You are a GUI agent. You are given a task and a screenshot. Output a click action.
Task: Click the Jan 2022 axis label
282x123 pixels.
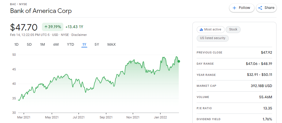[x=161, y=118]
